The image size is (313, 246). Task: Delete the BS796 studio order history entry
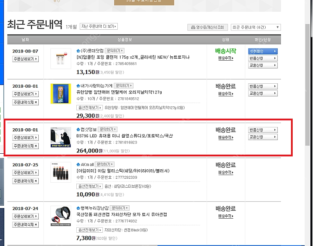(25, 146)
